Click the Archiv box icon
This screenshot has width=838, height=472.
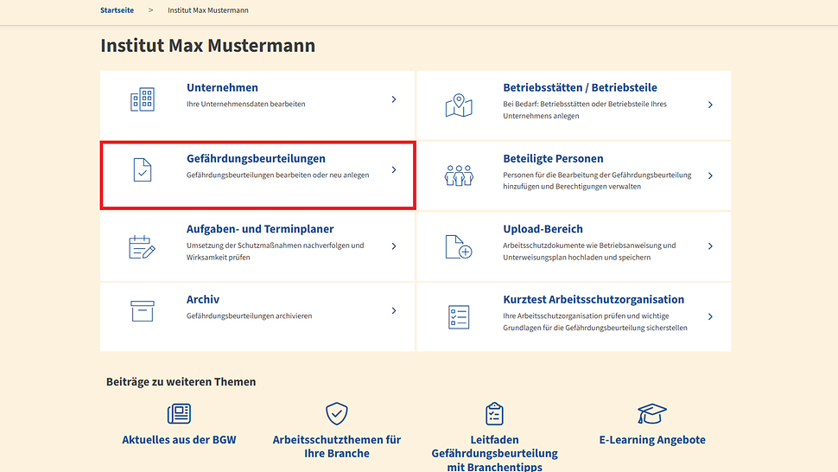[x=143, y=311]
